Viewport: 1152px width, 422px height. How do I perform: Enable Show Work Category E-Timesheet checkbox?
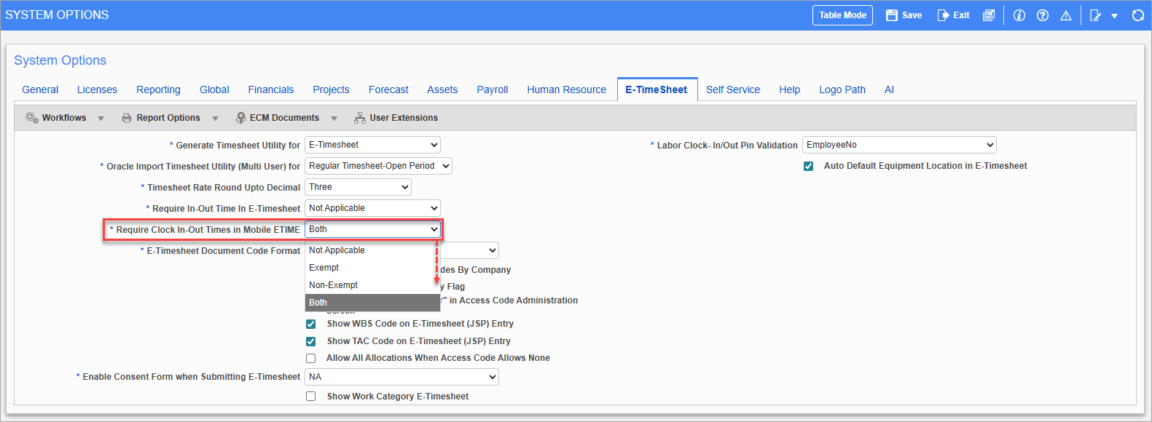point(311,397)
